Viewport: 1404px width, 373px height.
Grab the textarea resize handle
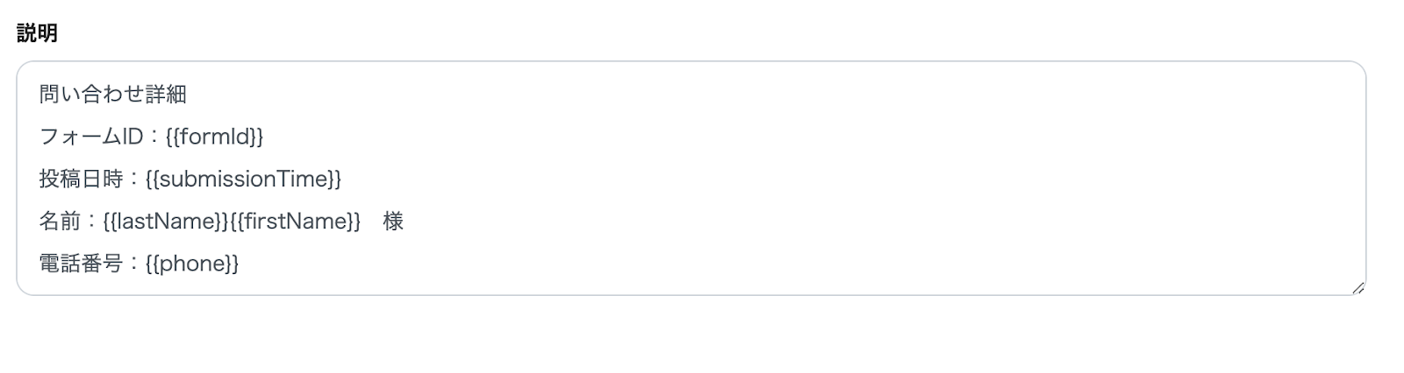(1357, 287)
